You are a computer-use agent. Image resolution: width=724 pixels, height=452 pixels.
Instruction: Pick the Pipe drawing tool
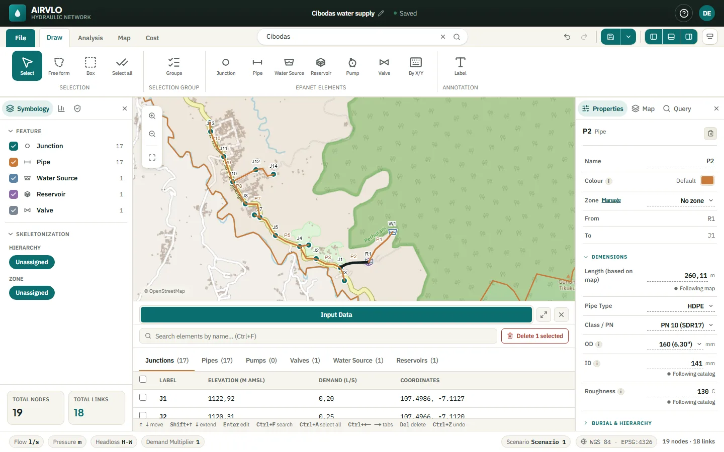pos(257,66)
